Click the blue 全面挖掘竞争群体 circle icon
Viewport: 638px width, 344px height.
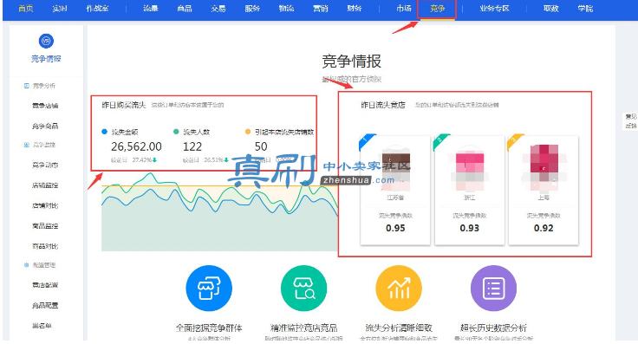209,289
